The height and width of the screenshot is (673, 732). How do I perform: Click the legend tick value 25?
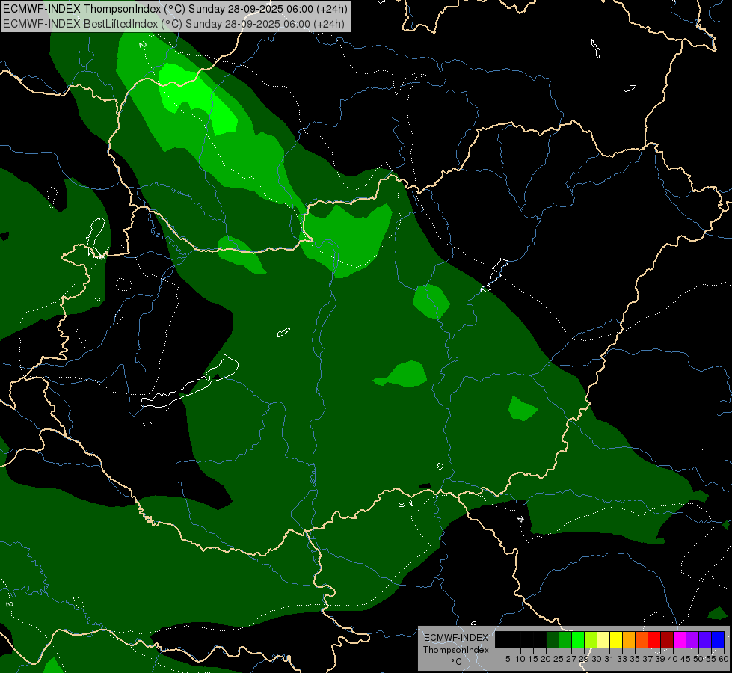click(x=559, y=659)
